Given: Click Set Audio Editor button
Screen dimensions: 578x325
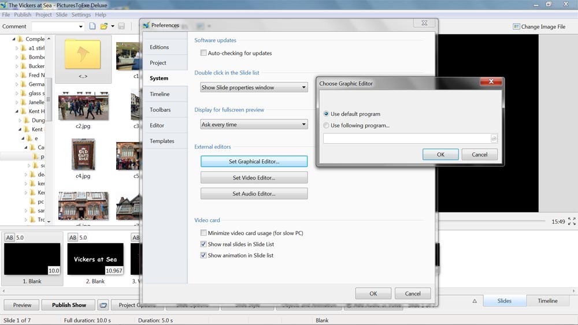Looking at the screenshot, I should point(254,193).
